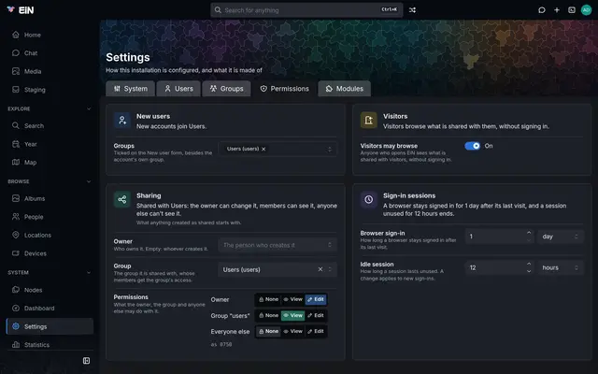Open People in the sidebar
The height and width of the screenshot is (374, 598).
coord(50,217)
